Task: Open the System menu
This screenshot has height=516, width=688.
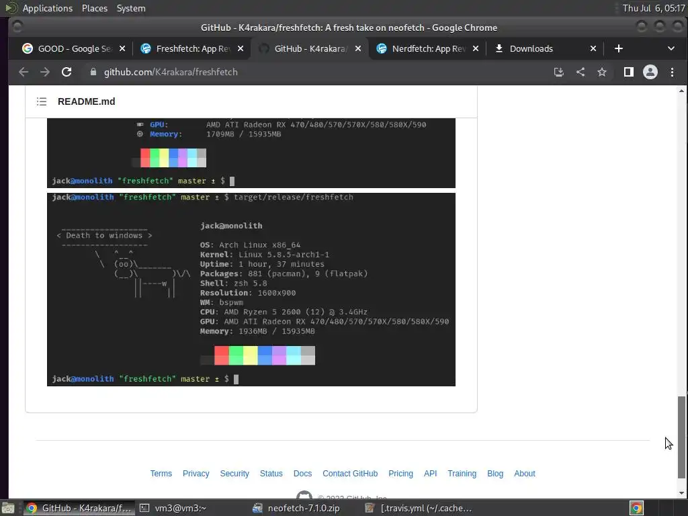Action: tap(131, 8)
